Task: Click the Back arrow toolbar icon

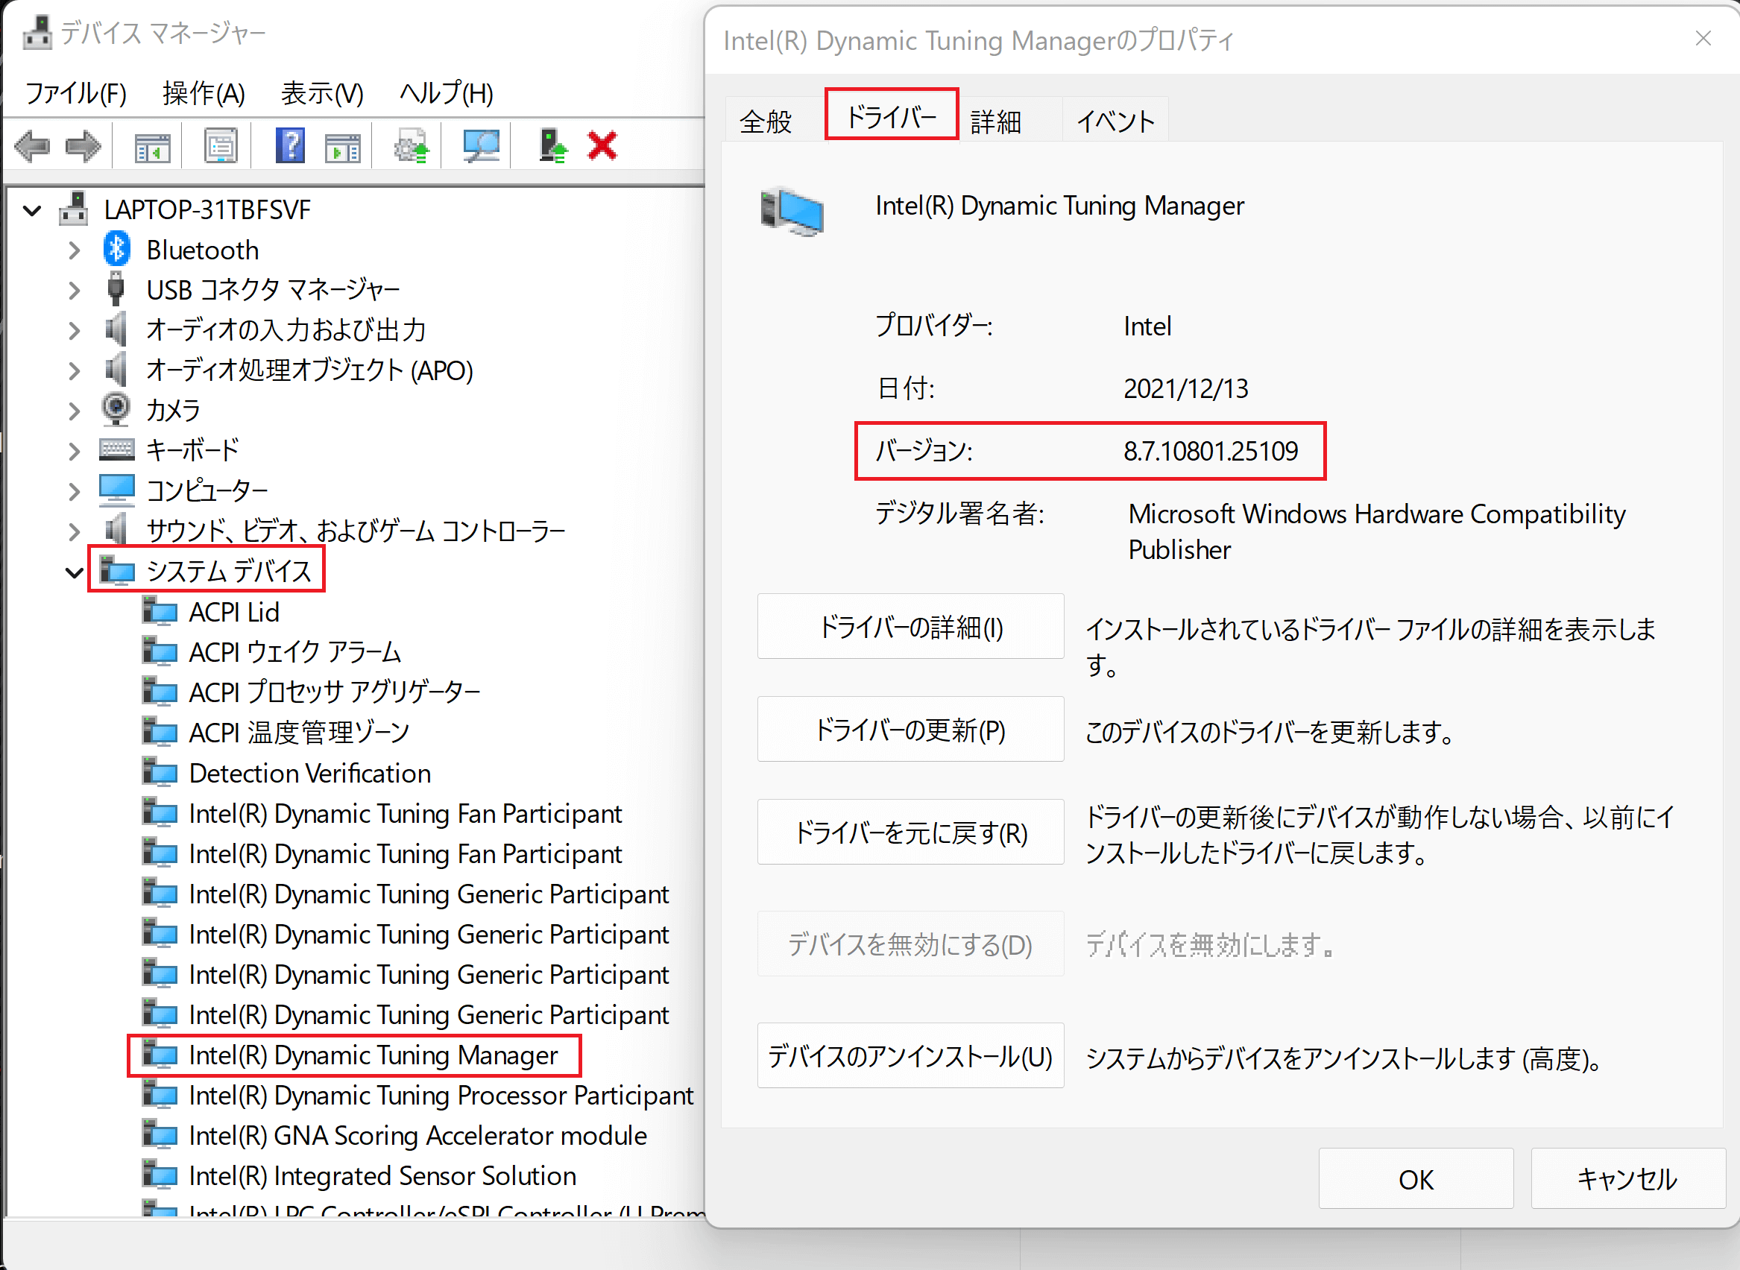Action: (33, 145)
